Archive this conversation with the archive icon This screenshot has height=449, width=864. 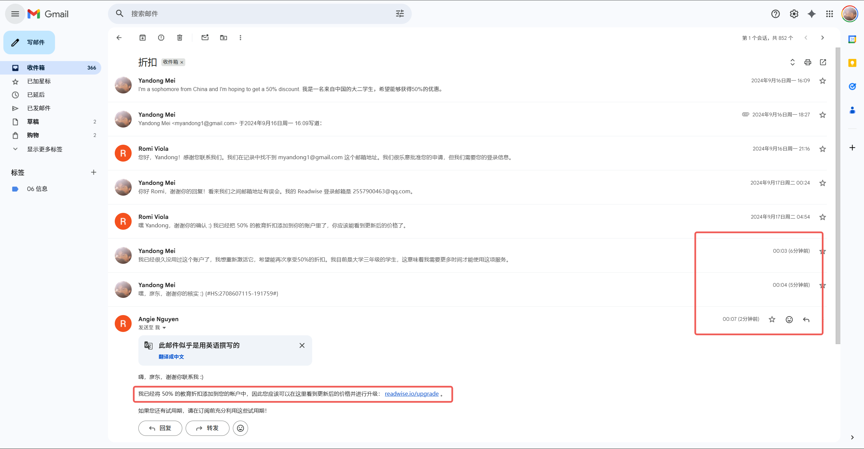(x=142, y=38)
